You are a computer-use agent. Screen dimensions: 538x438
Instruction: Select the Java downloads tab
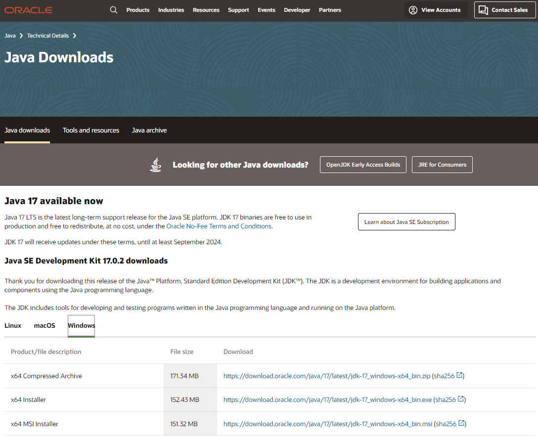pos(27,131)
